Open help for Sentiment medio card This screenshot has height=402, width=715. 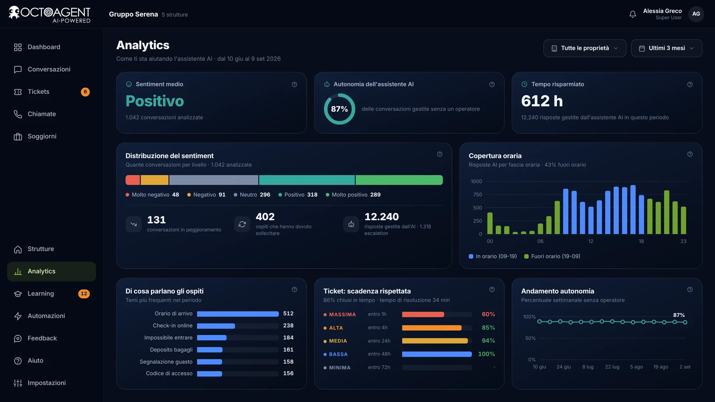(294, 84)
